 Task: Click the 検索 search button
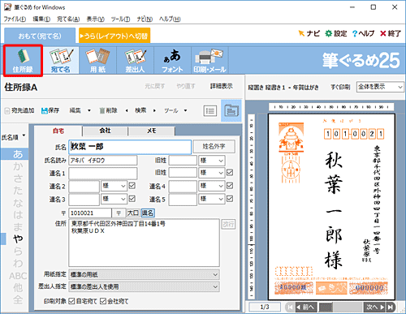[x=140, y=110]
